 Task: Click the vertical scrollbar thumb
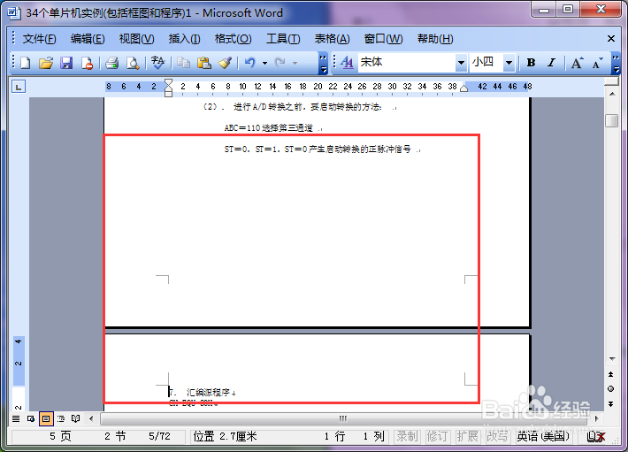click(x=611, y=120)
